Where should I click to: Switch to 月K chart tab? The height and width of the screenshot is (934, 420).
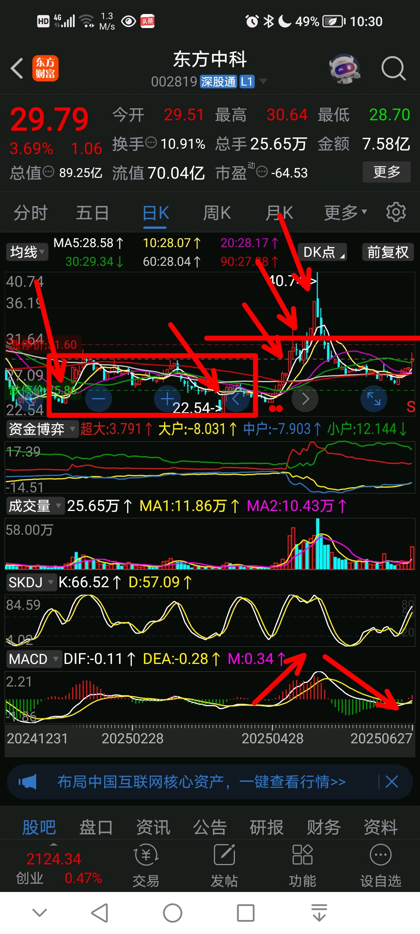click(x=279, y=213)
